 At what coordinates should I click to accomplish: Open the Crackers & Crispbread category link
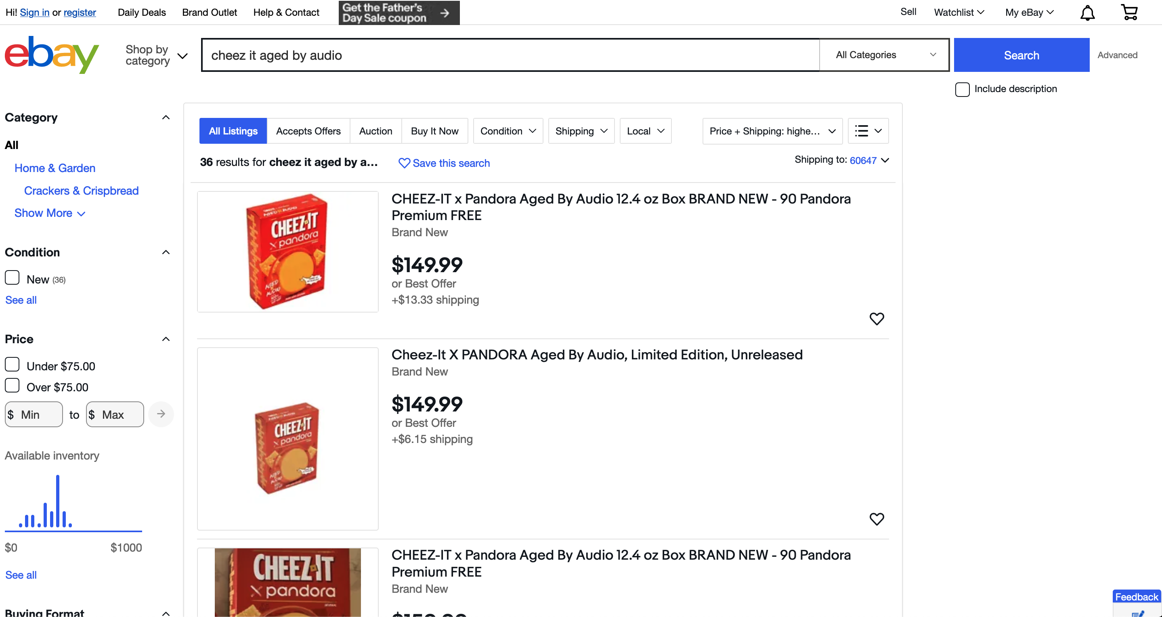tap(81, 191)
